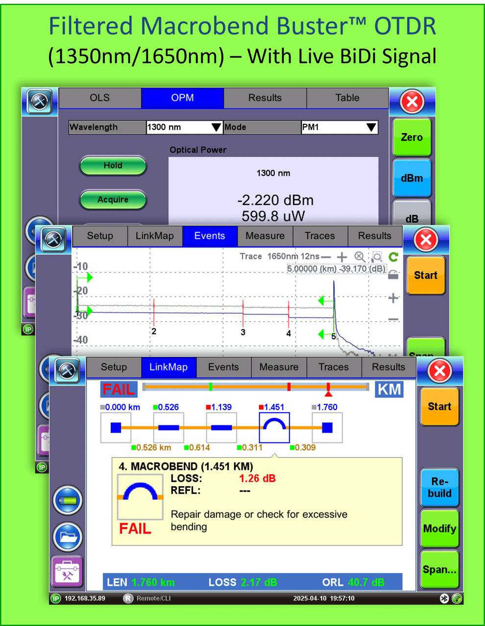Viewport: 485px width, 626px height.
Task: Click the Bluetooth icon in the status bar
Action: (443, 598)
